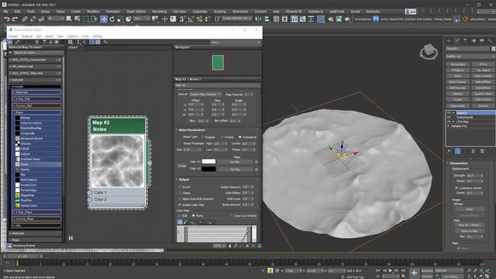Click Play Animation button
Screen dimensions: 496x279
coord(391,270)
